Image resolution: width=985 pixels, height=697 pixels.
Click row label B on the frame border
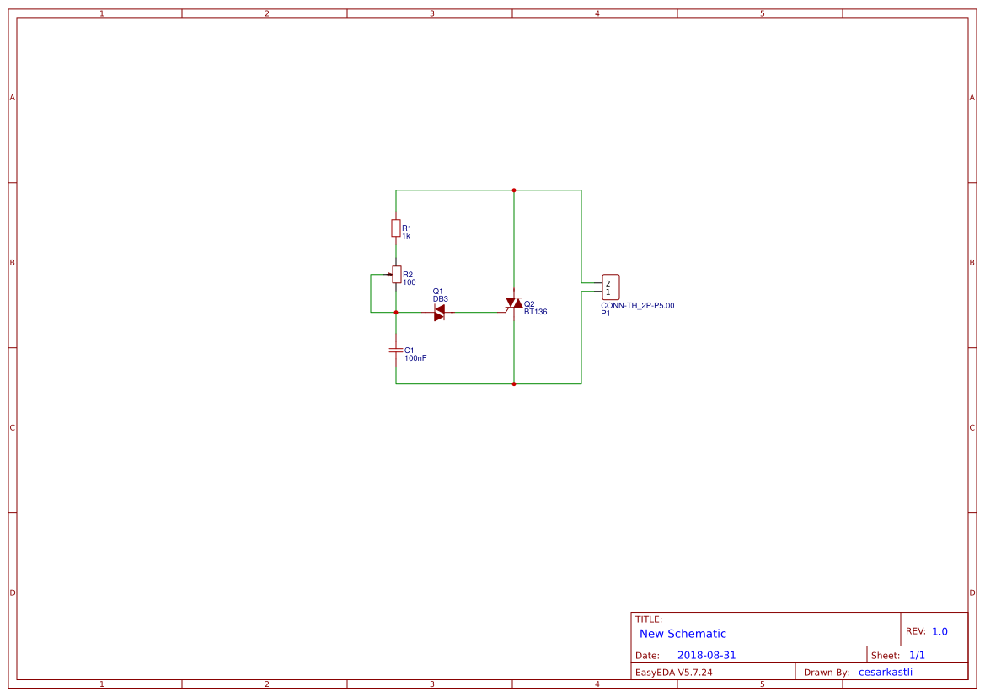[x=11, y=262]
